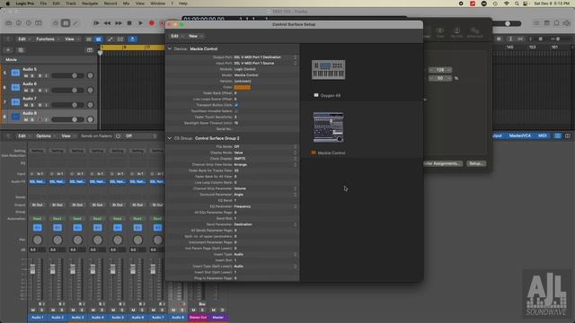Open the Apple menu
Image resolution: width=575 pixels, height=323 pixels.
click(x=8, y=4)
